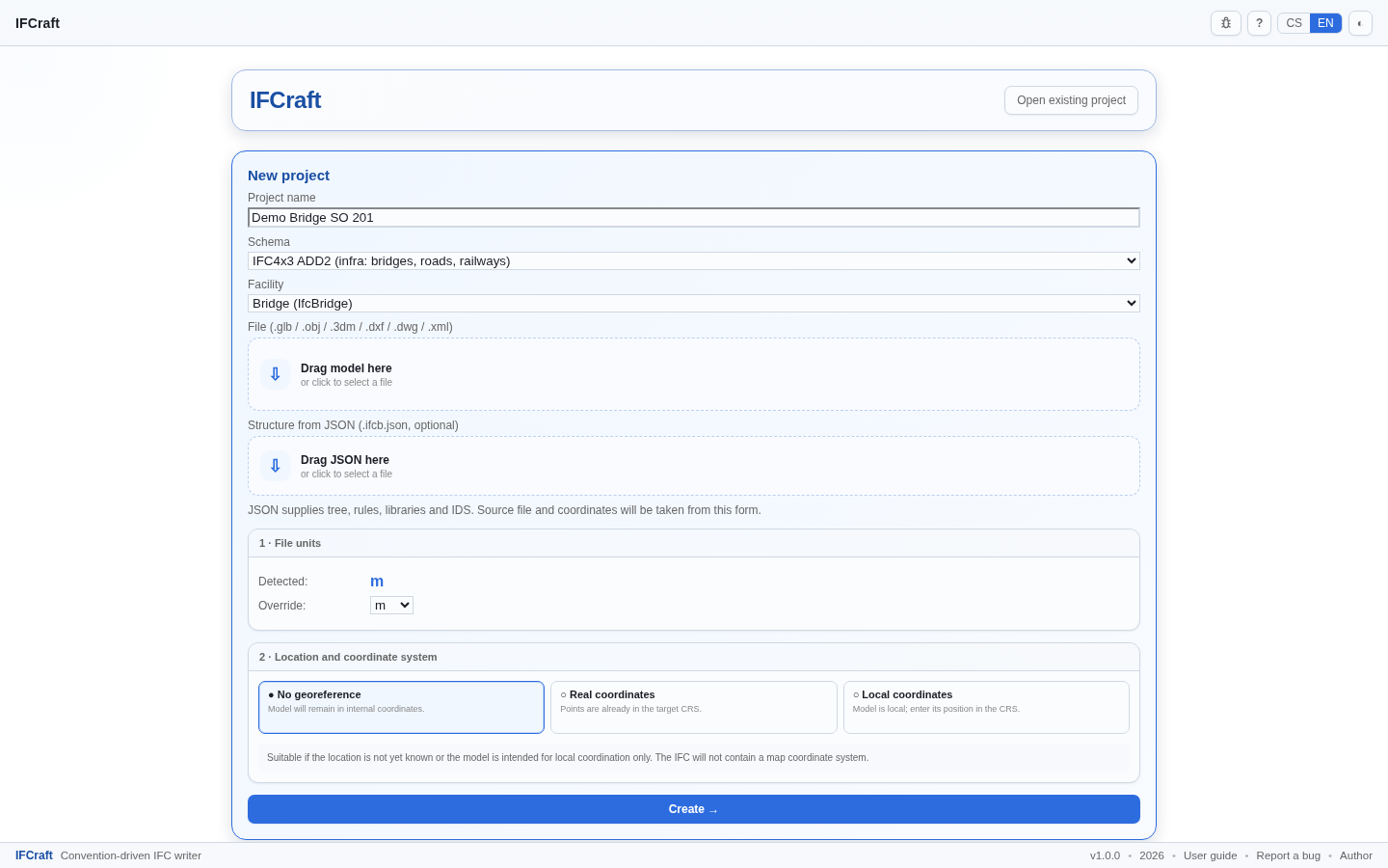This screenshot has height=868, width=1388.
Task: Open the User guide link
Action: tap(1210, 855)
